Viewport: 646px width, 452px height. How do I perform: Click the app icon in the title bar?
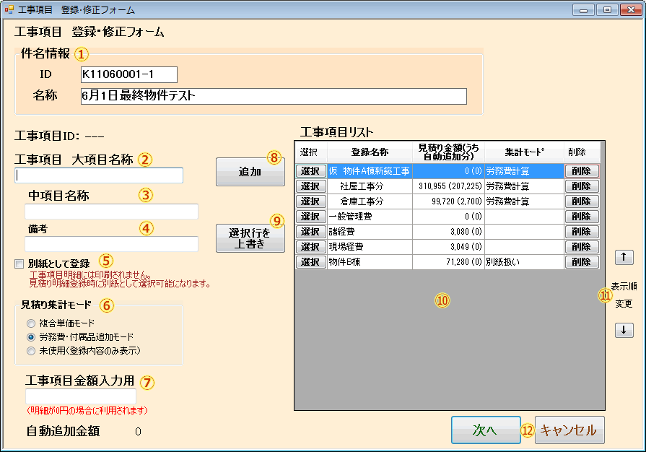[x=9, y=10]
